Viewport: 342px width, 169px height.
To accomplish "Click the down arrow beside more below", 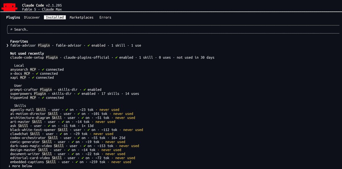I will [9, 166].
